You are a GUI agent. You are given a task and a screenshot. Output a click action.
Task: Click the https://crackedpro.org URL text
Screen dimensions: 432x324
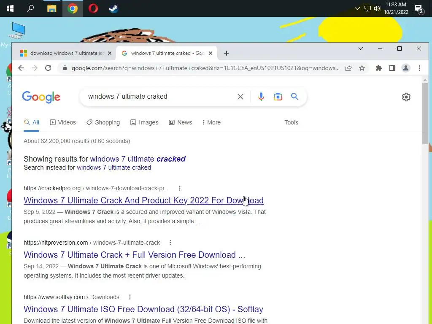(52, 188)
